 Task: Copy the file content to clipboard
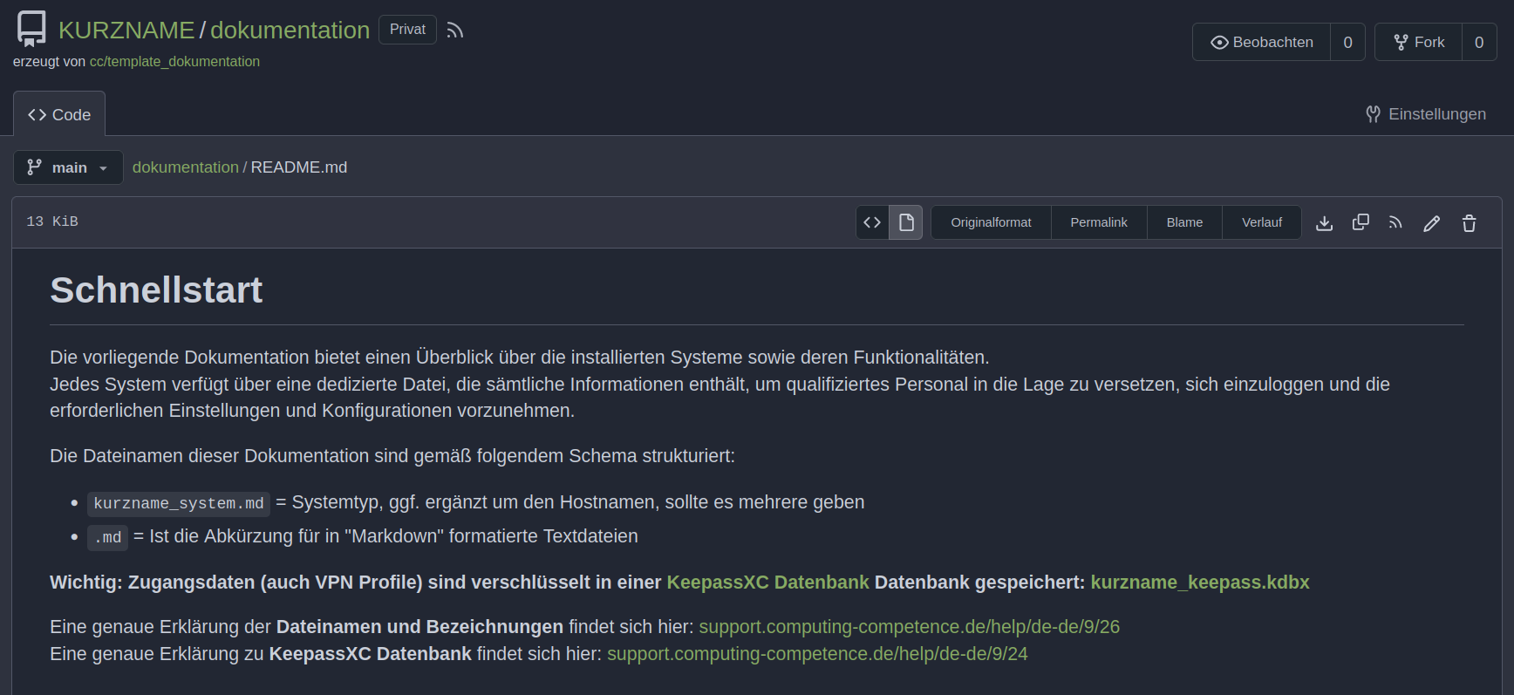point(1360,223)
